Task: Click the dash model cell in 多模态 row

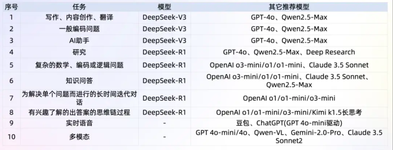Action: point(164,137)
